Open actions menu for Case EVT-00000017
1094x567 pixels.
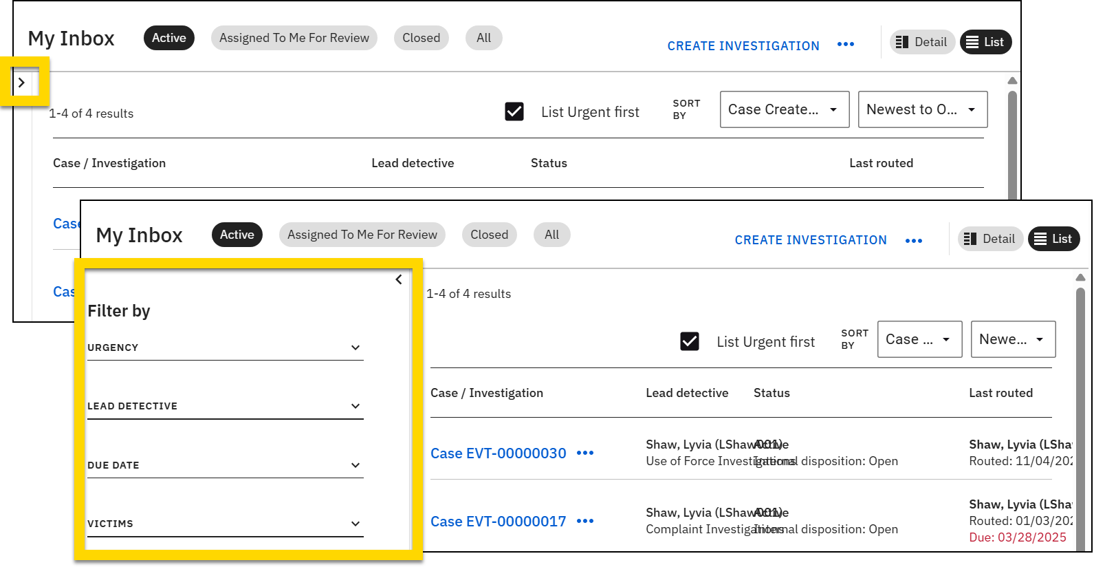coord(585,521)
